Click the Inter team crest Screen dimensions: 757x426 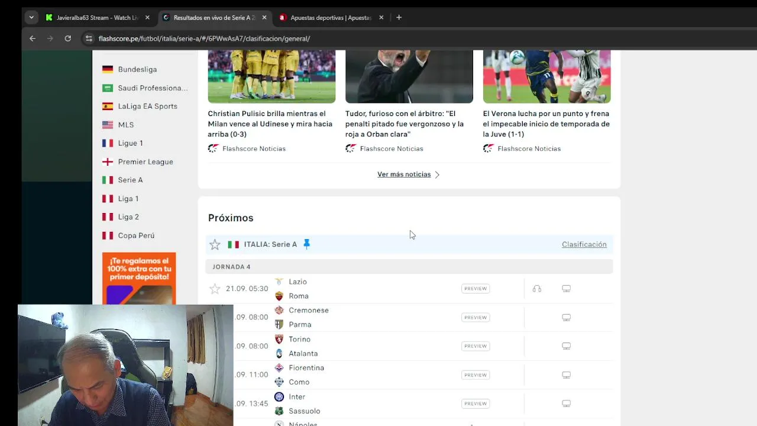(279, 396)
